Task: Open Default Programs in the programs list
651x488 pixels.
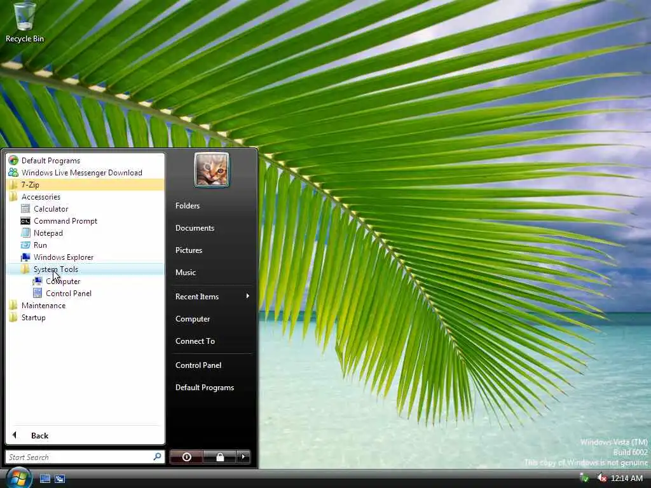Action: (x=85, y=161)
